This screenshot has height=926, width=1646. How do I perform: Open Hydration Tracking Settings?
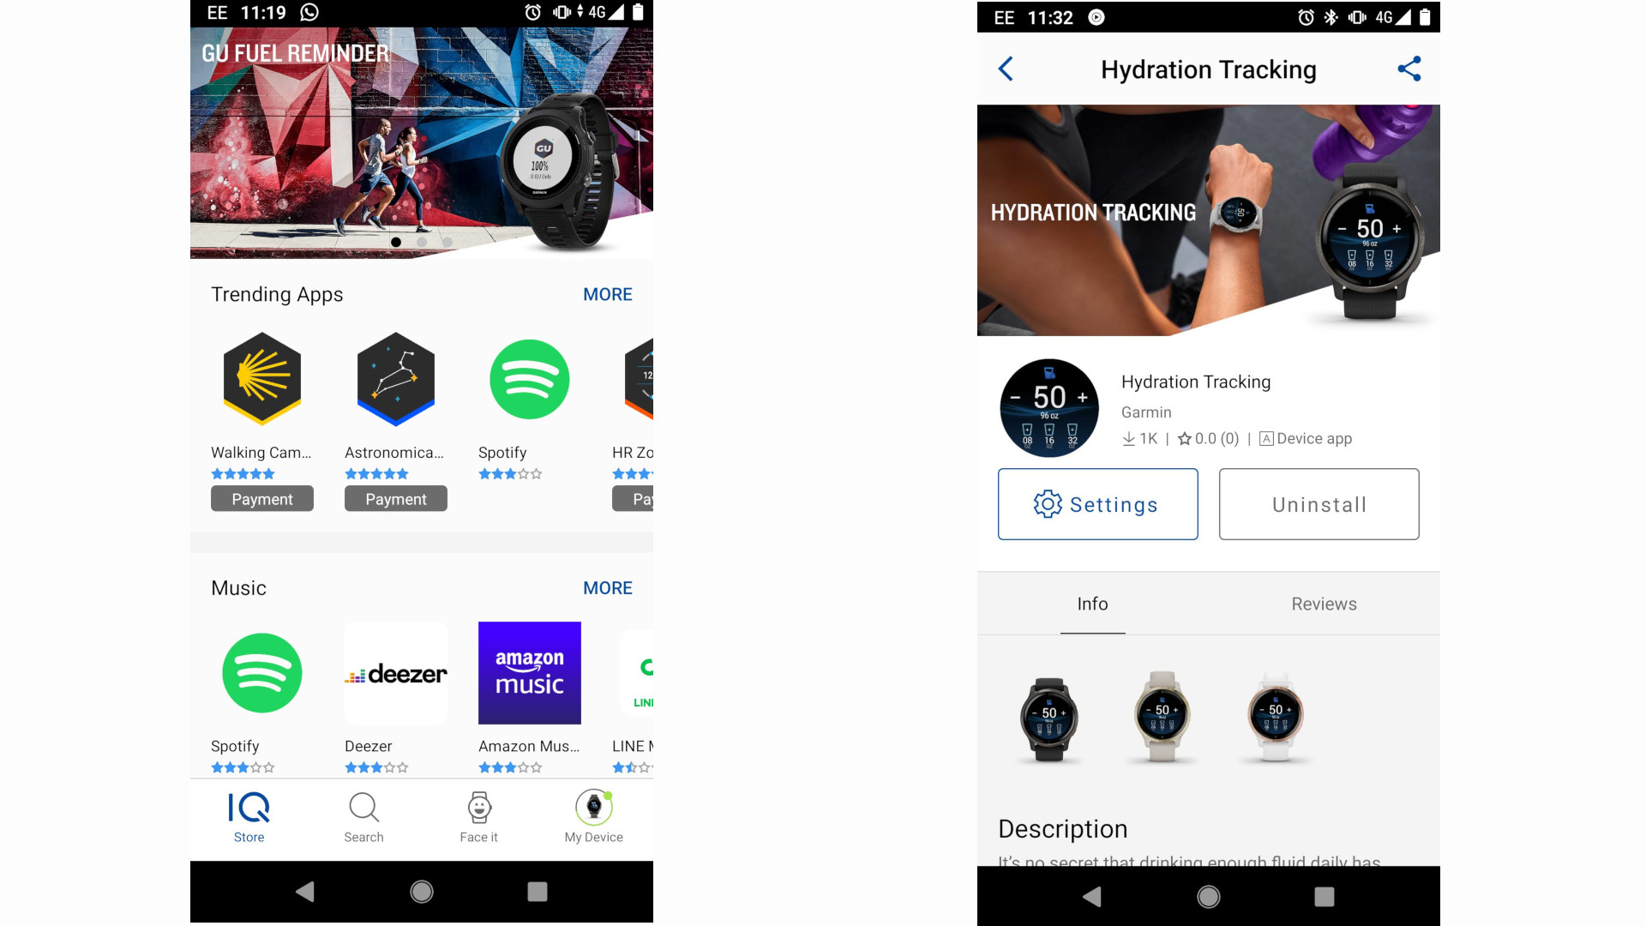1096,504
